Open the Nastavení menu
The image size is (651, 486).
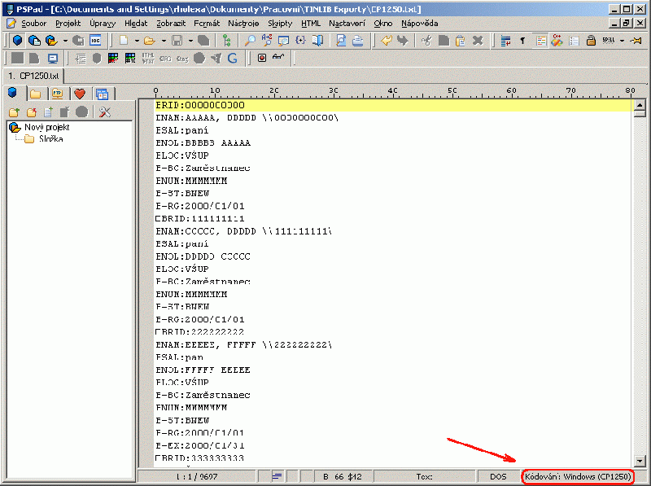(x=347, y=24)
